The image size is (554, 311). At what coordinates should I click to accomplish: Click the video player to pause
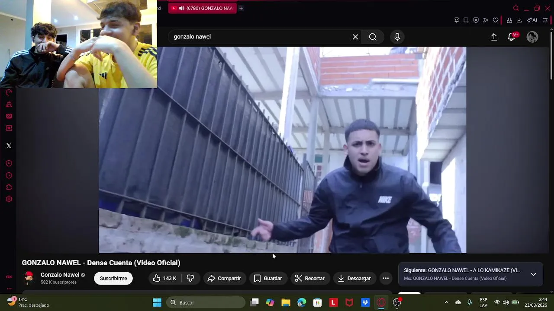(282, 150)
